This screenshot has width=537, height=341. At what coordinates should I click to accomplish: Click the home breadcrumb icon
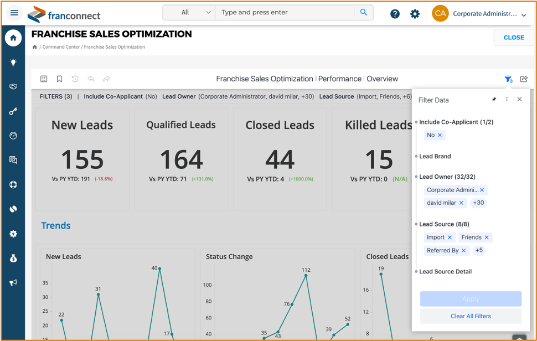click(x=34, y=47)
